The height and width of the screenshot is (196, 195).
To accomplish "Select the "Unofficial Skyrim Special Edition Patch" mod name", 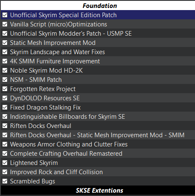I will click(x=63, y=15).
